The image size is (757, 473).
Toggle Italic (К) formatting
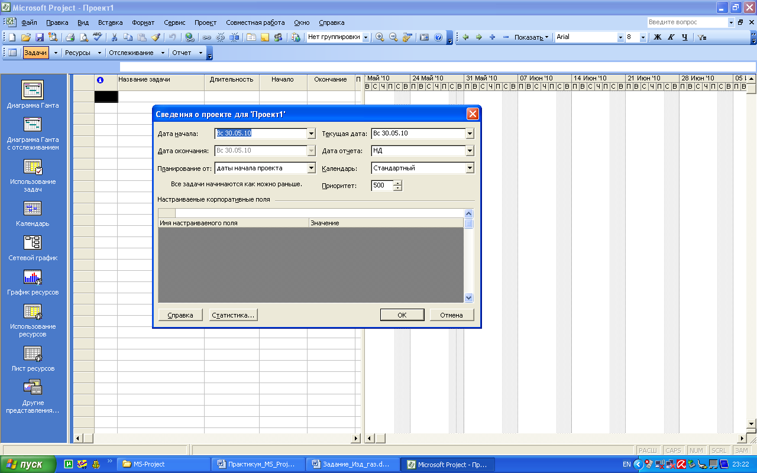[671, 37]
